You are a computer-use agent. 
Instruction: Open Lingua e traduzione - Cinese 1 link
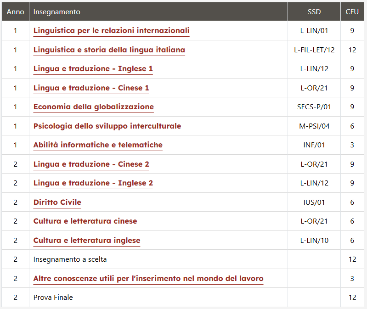click(x=91, y=88)
